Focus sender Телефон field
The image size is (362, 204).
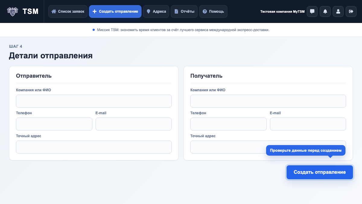coord(54,124)
